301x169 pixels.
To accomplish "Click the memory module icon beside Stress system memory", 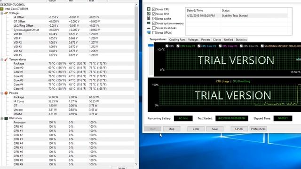I will pos(149,23).
